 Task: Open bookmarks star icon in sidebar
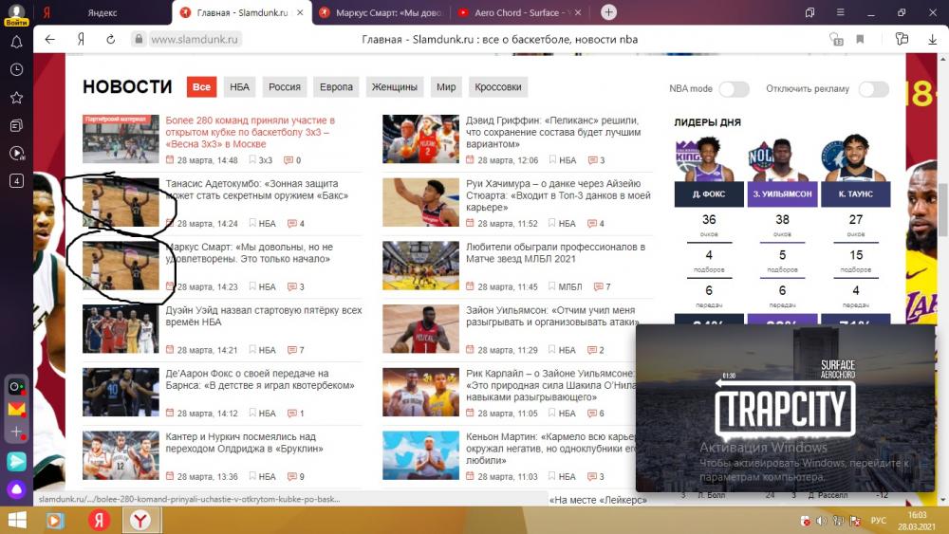16,98
